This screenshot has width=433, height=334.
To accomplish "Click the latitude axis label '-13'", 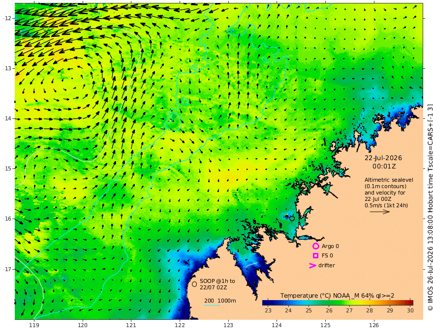I will coord(7,68).
